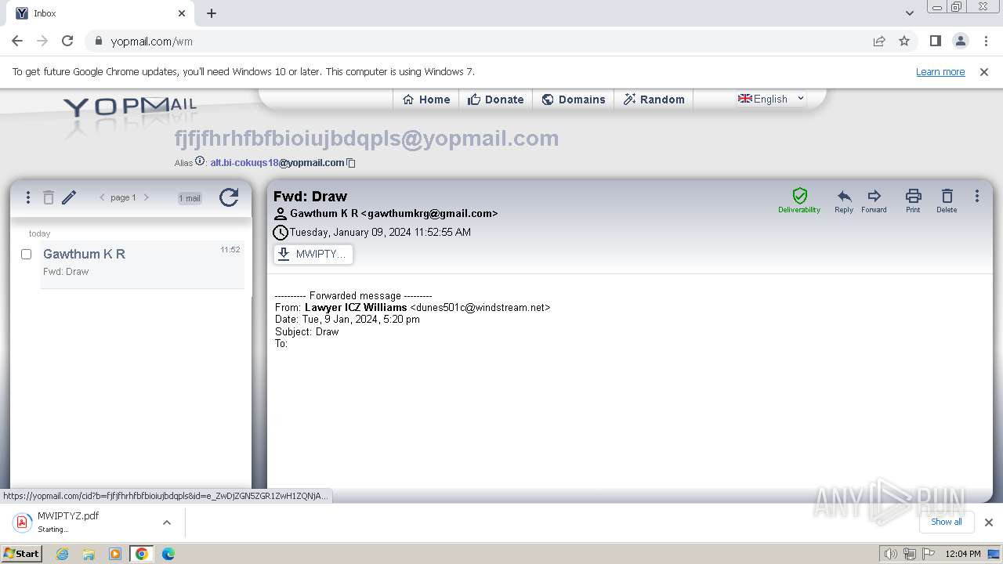Screen dimensions: 1003x564
Task: Follow the Learn more link
Action: [940, 71]
